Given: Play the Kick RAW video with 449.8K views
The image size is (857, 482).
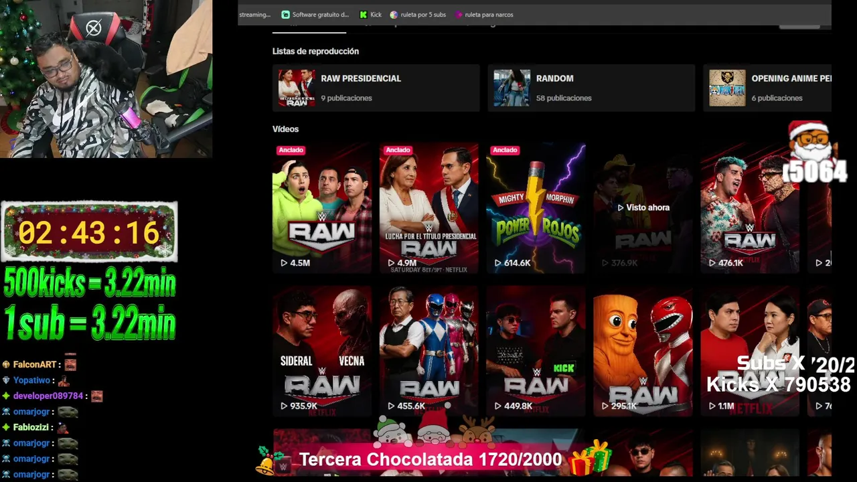Looking at the screenshot, I should [x=536, y=351].
